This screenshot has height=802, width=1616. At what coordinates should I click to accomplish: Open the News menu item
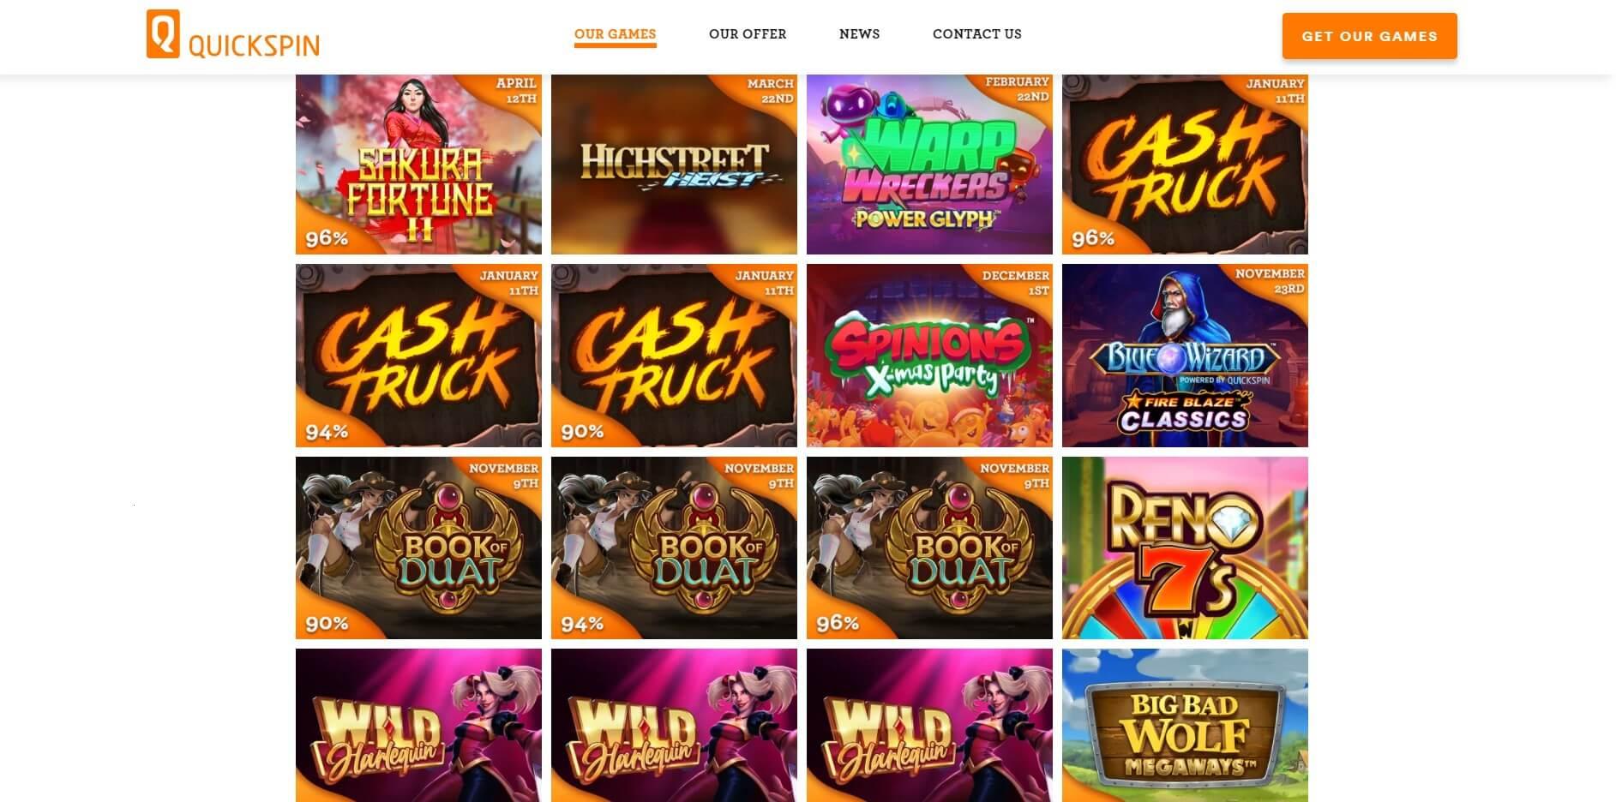pyautogui.click(x=859, y=34)
